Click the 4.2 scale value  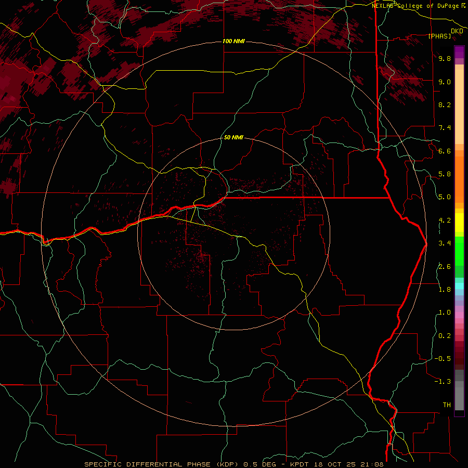click(445, 220)
